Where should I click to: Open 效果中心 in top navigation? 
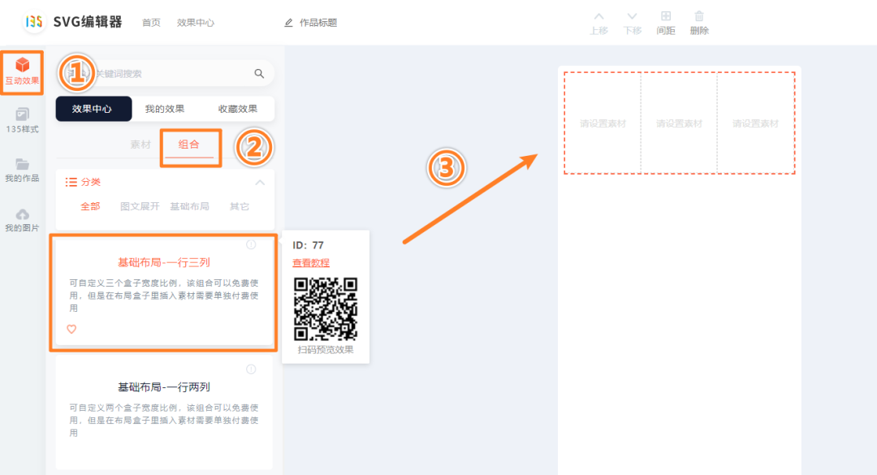click(195, 23)
